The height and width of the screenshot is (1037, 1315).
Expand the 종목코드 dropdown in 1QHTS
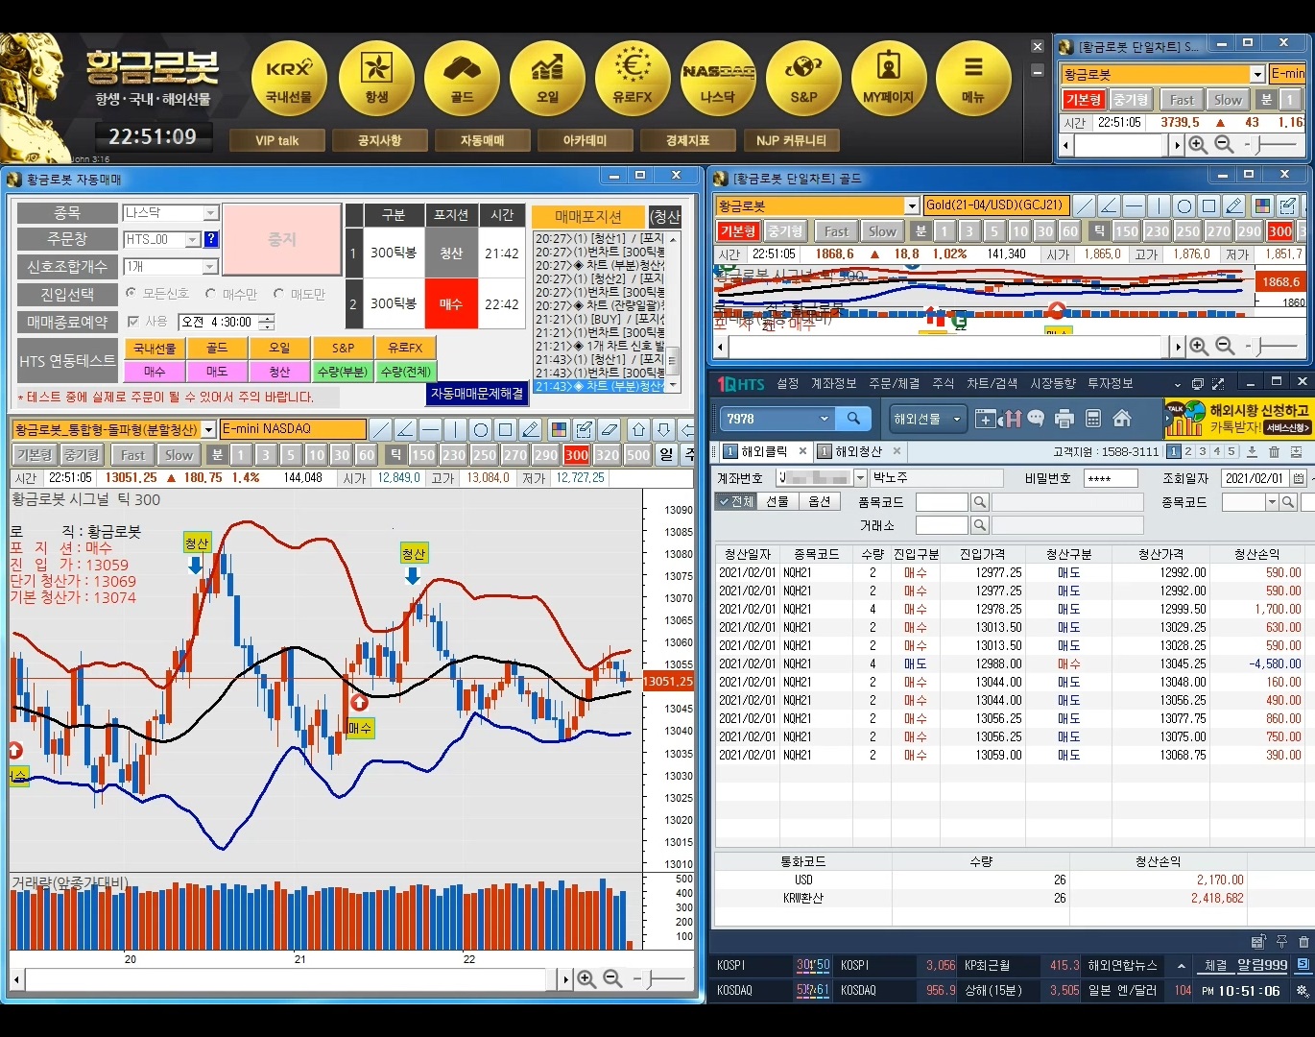click(1272, 502)
